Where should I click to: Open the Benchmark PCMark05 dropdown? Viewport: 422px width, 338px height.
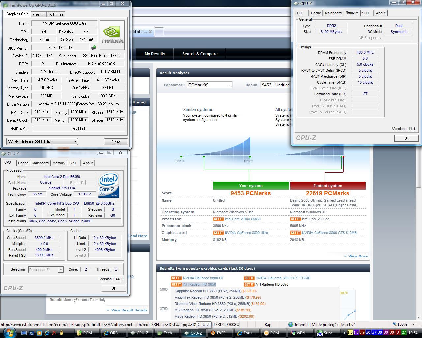(210, 85)
